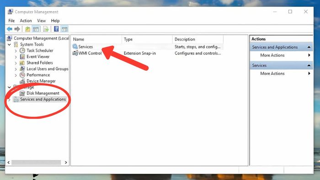Expand the Shared Folders node
This screenshot has height=180, width=320.
point(16,63)
